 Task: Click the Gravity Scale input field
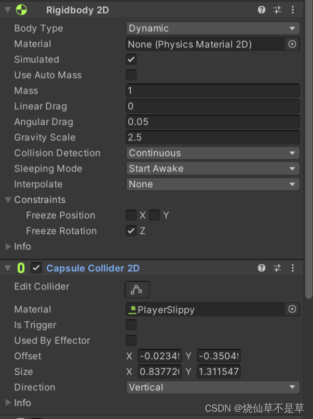212,138
